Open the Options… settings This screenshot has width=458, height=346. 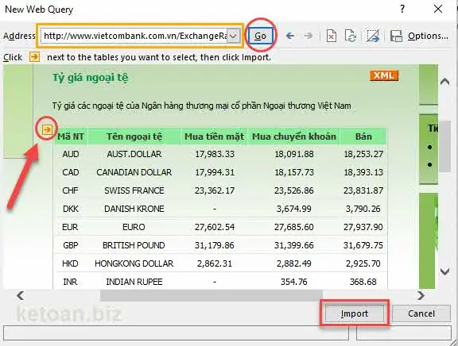tap(428, 36)
